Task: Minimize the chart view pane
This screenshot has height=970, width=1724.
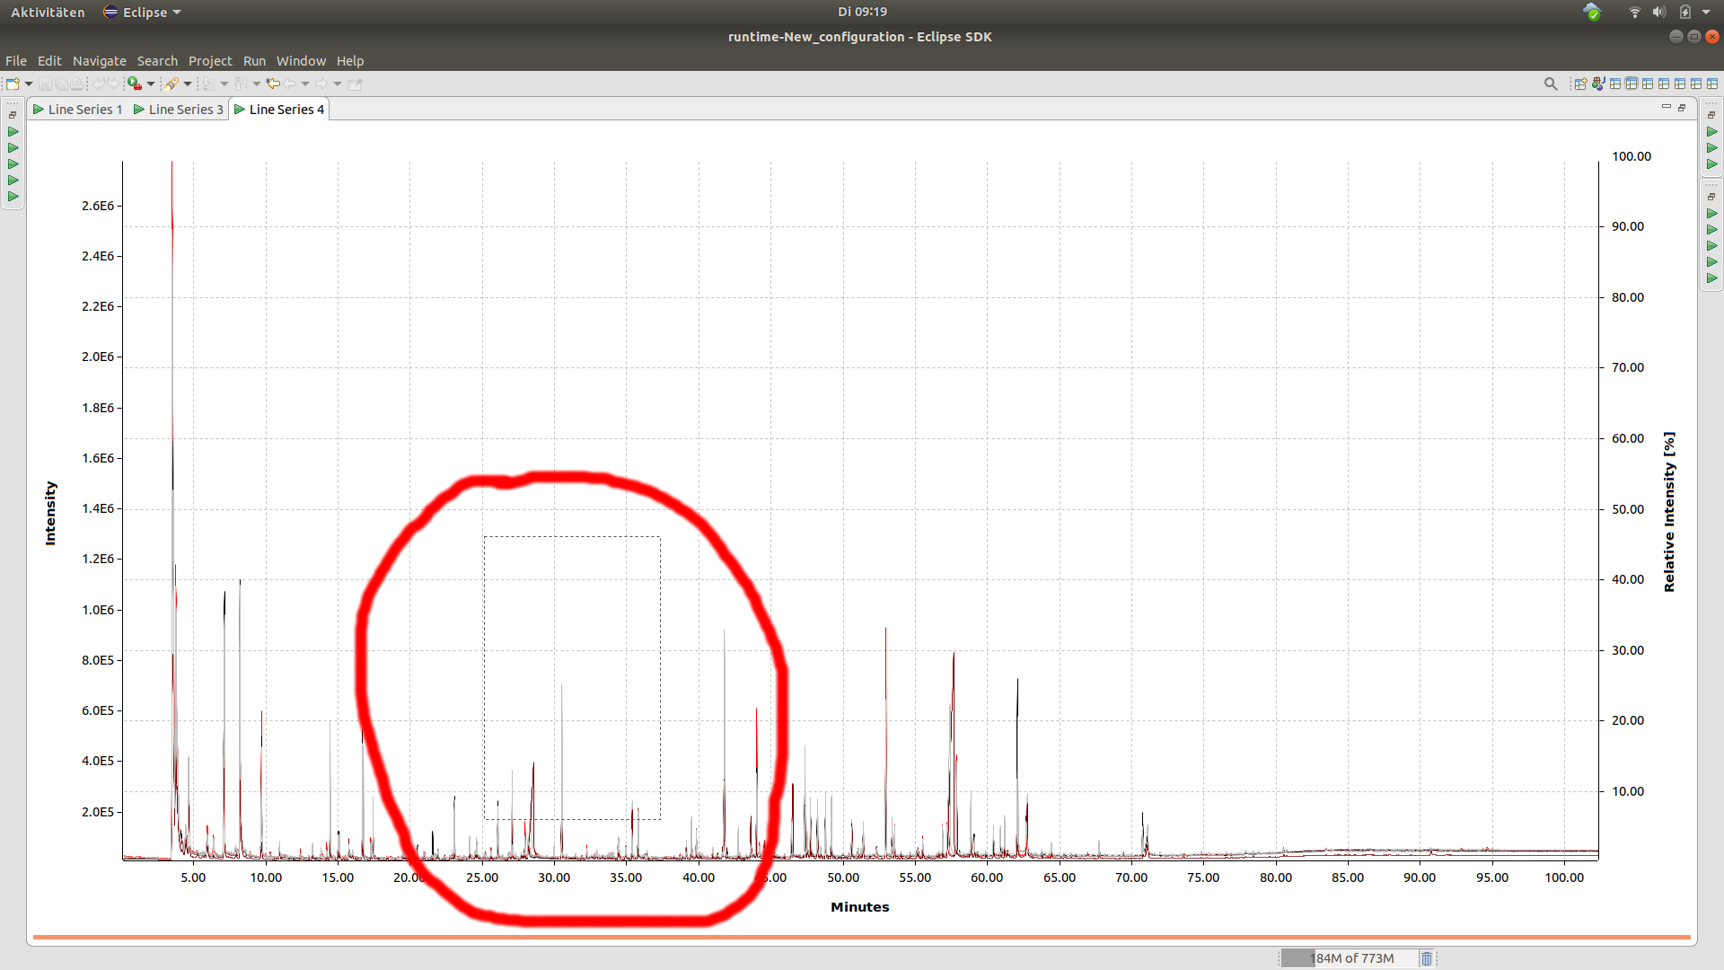Action: [1667, 107]
